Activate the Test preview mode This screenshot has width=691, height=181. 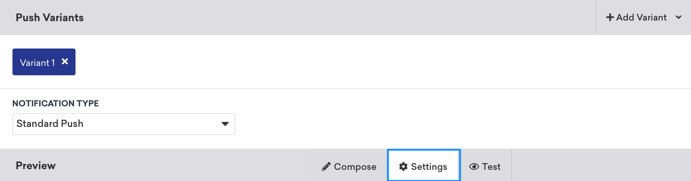coord(484,167)
